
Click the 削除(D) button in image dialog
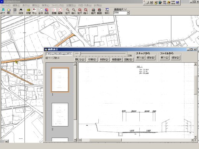pyautogui.click(x=104, y=60)
